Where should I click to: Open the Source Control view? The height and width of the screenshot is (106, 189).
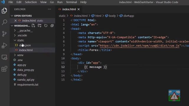tap(4, 34)
